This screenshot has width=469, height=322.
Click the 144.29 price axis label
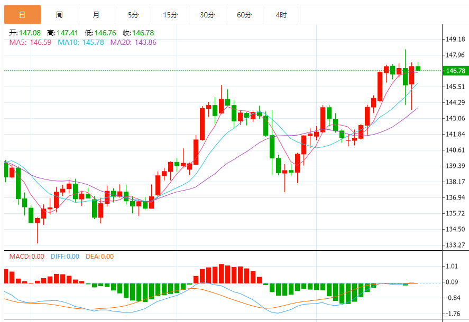click(x=456, y=102)
